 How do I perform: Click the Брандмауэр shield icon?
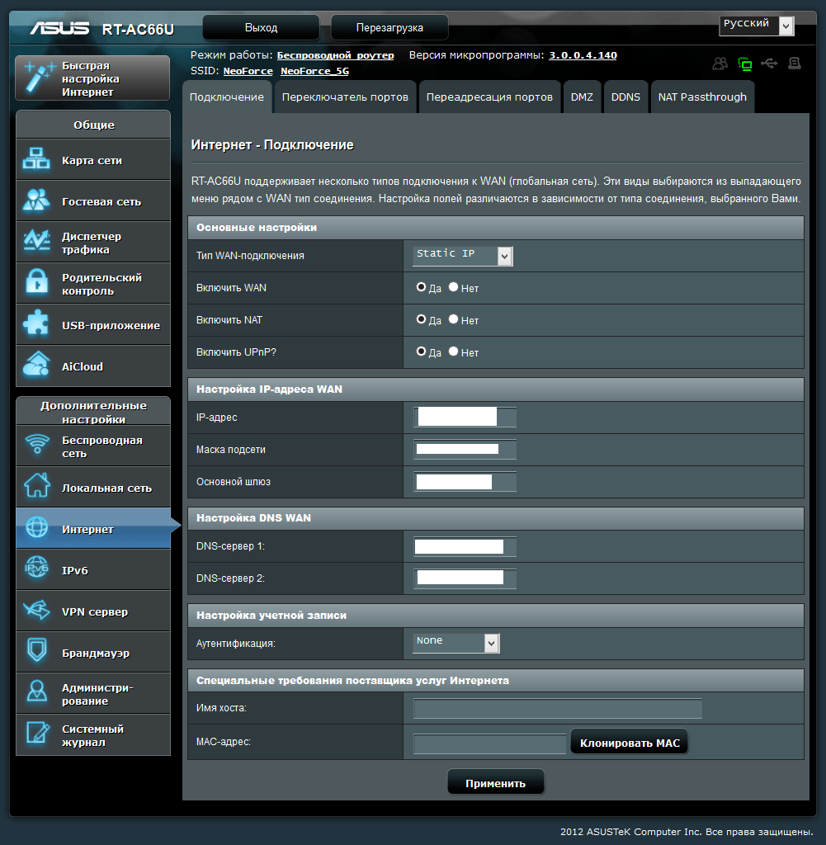click(36, 650)
